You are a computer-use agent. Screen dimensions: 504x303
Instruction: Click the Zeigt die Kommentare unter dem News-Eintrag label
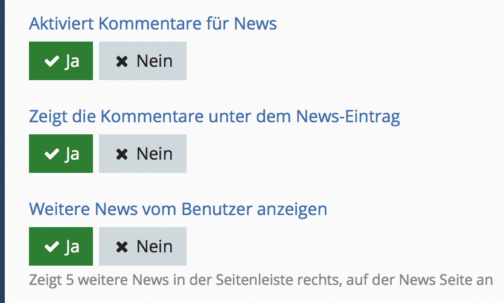point(214,116)
